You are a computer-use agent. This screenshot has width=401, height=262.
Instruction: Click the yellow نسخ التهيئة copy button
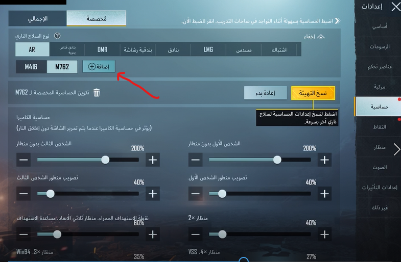coord(313,93)
